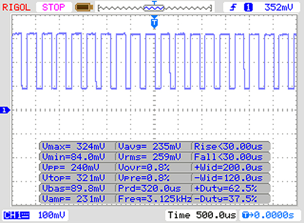304x223 pixels.
Task: Select the Rise<30.00us measurement
Action: tap(231, 146)
